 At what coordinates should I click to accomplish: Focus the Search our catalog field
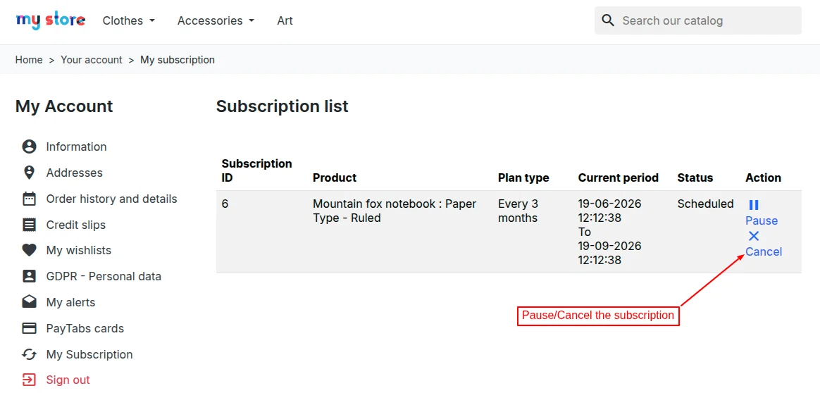[x=697, y=20]
